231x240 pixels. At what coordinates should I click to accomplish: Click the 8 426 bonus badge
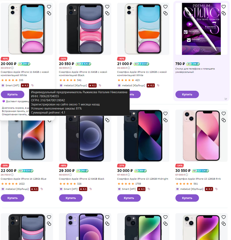tap(83, 64)
